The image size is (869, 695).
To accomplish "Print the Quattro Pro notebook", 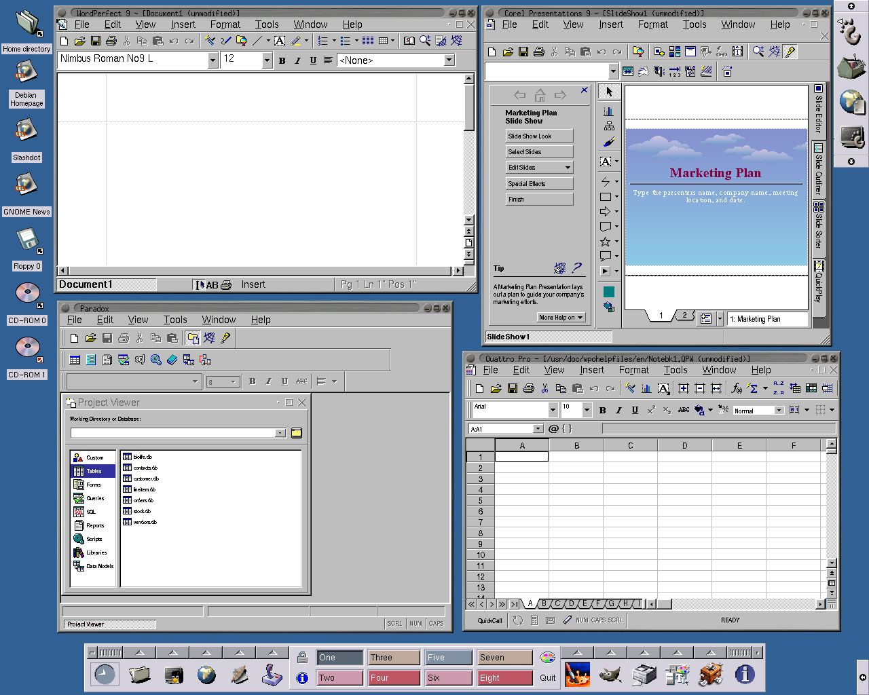I will 529,389.
